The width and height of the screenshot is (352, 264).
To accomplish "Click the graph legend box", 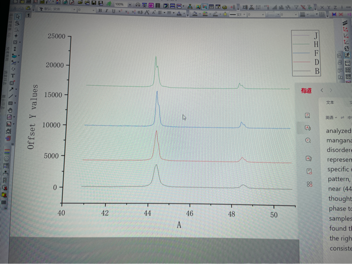I will pos(307,53).
